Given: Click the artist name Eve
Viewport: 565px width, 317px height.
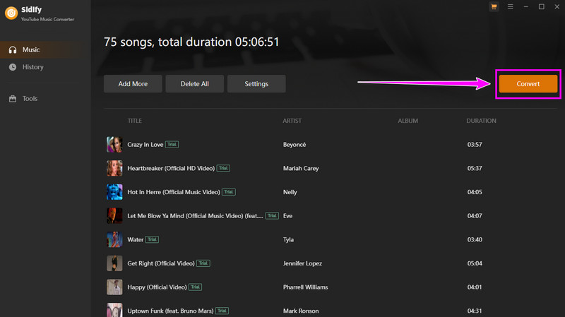Looking at the screenshot, I should 287,216.
